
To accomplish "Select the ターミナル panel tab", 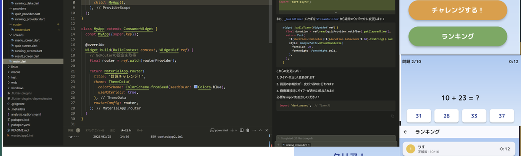I will (x=126, y=130).
